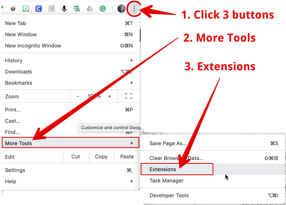
Task: Click the Edit label in the menu
Action: pos(10,157)
